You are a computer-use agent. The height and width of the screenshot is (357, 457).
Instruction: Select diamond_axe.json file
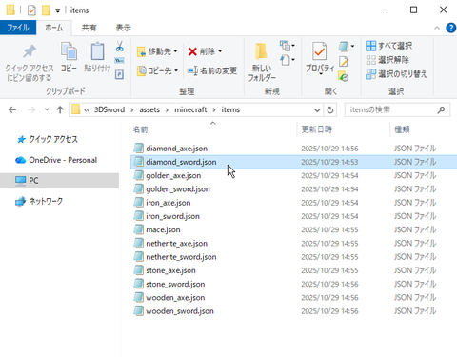[176, 149]
